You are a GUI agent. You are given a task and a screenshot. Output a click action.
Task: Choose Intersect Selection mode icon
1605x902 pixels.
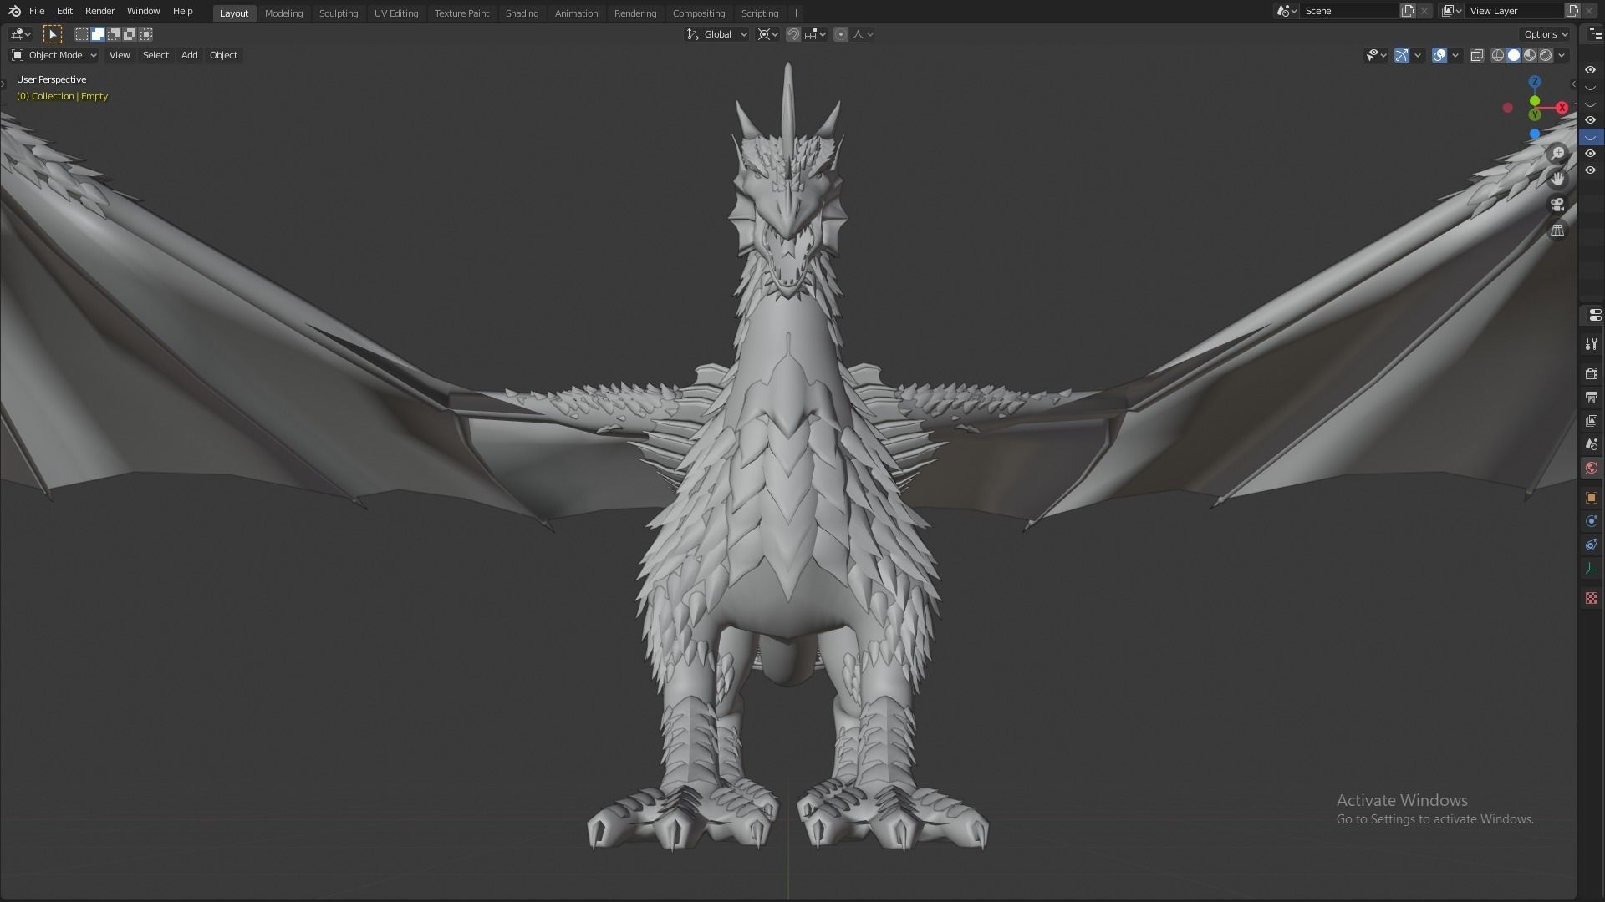tap(146, 34)
